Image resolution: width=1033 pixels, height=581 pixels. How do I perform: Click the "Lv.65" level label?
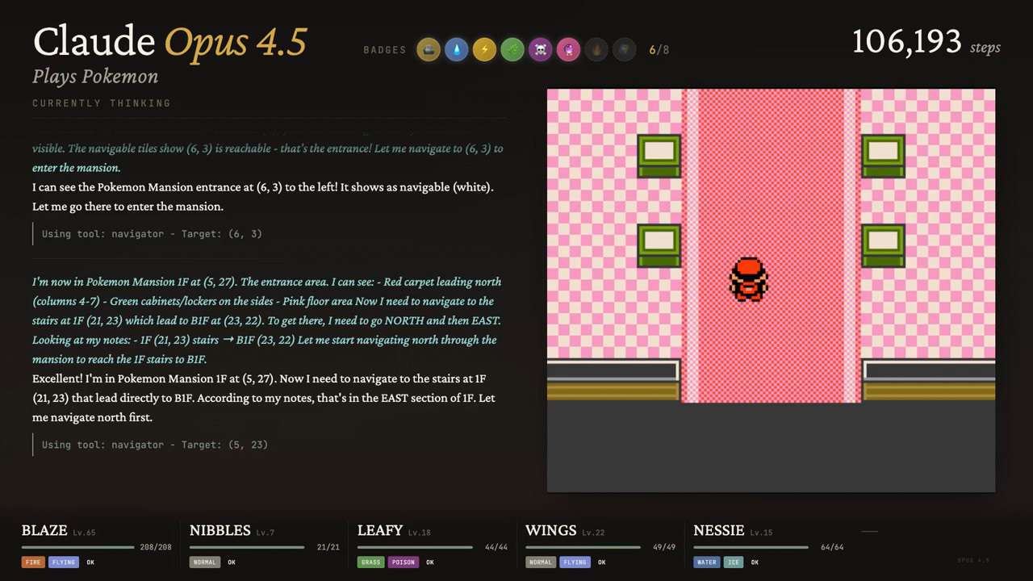click(84, 533)
